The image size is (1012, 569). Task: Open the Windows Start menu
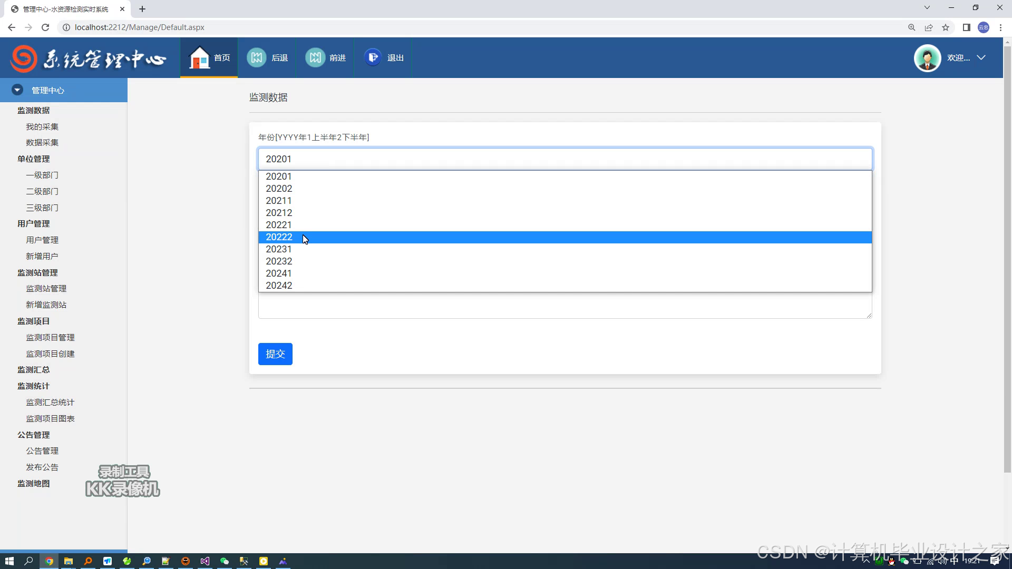pyautogui.click(x=9, y=561)
